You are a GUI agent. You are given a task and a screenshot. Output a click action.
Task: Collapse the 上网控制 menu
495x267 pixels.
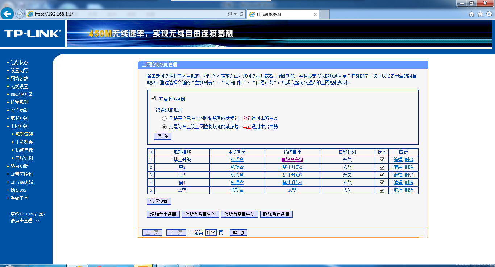19,126
